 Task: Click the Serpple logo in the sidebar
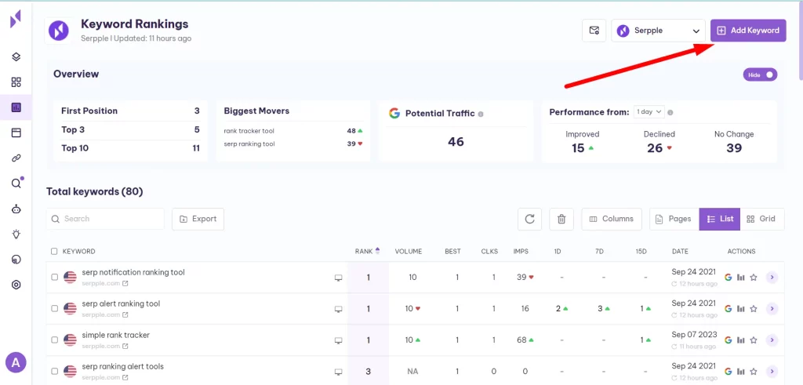click(x=16, y=20)
